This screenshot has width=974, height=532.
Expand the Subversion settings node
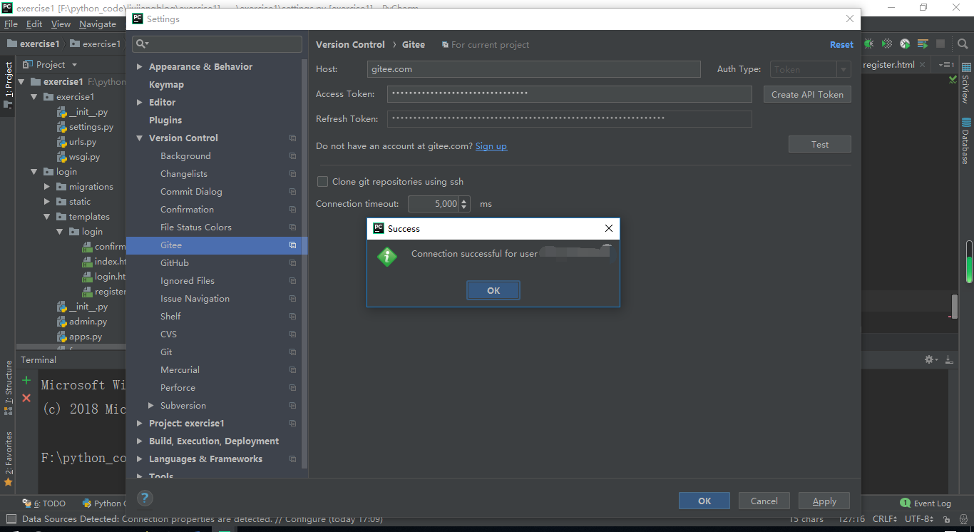(150, 406)
